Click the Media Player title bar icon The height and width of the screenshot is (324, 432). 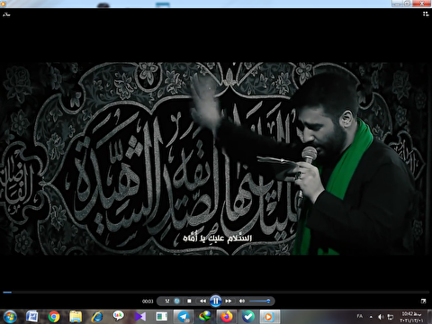[4, 4]
